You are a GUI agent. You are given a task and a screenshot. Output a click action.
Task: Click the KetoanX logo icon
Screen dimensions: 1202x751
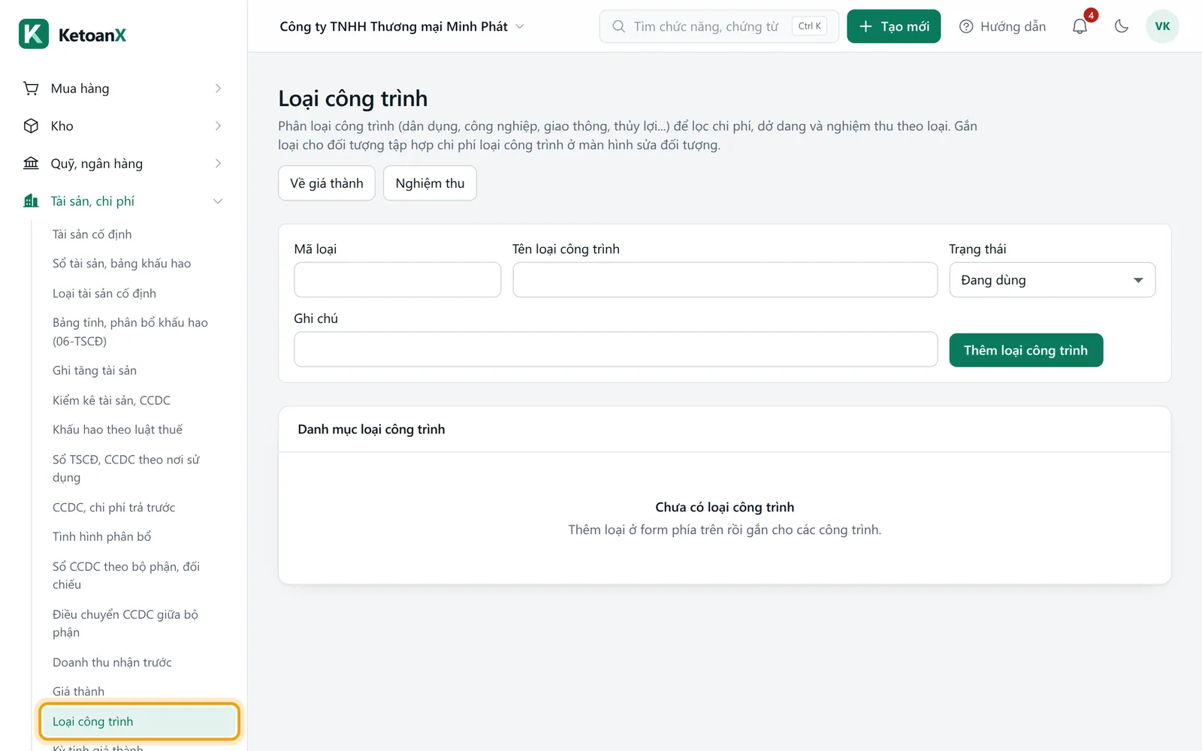point(34,35)
